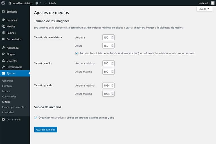Toggle Organizar mis archivos subidos checkbox

36,118
